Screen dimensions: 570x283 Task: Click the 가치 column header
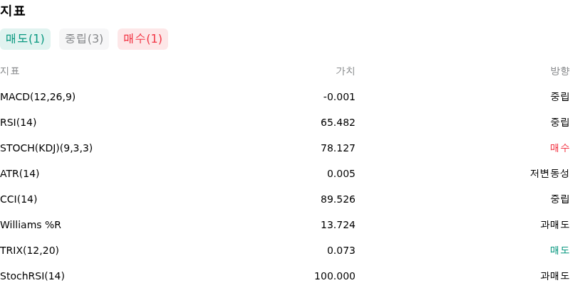tap(346, 71)
